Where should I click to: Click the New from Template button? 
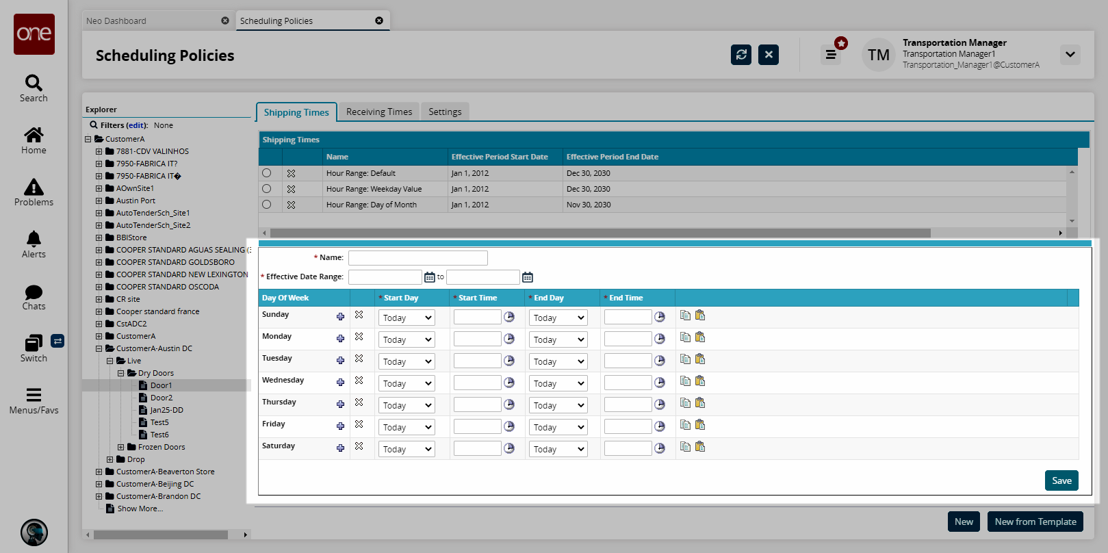[1035, 522]
